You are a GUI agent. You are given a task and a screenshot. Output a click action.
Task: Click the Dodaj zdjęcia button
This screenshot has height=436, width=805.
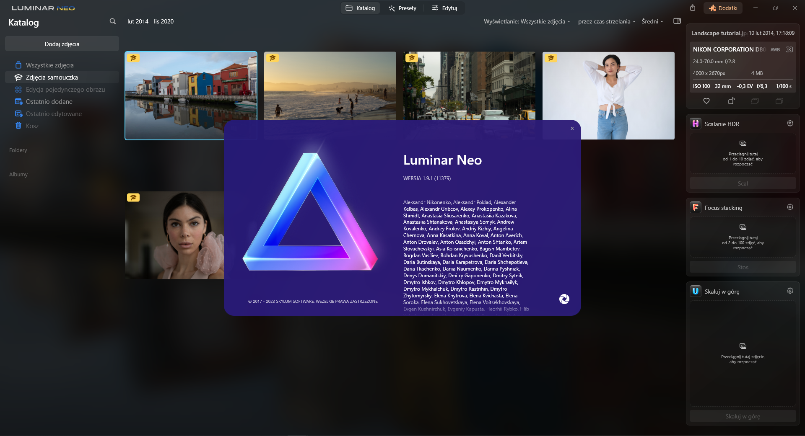coord(62,44)
